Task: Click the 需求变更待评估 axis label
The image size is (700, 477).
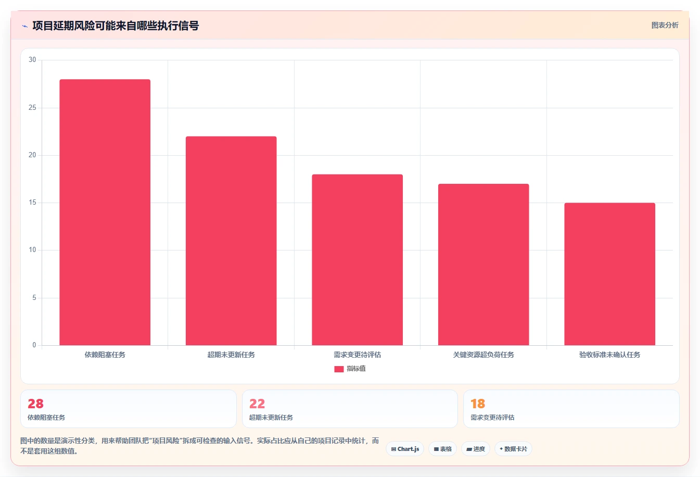Action: 358,355
